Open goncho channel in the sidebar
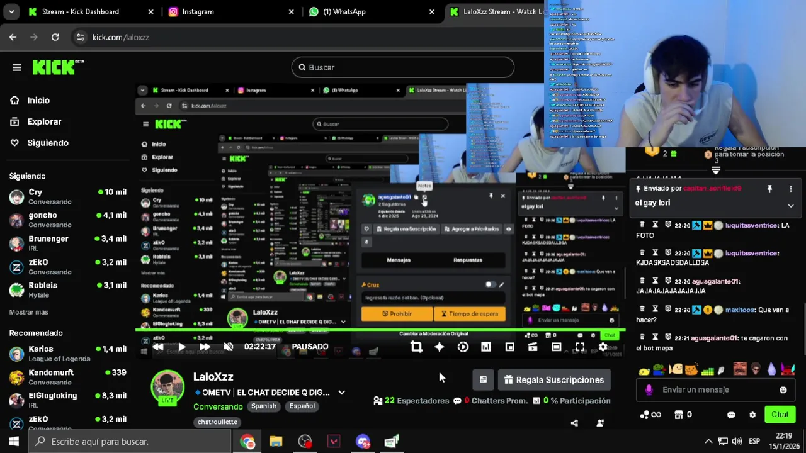Viewport: 806px width, 453px height. (68, 220)
